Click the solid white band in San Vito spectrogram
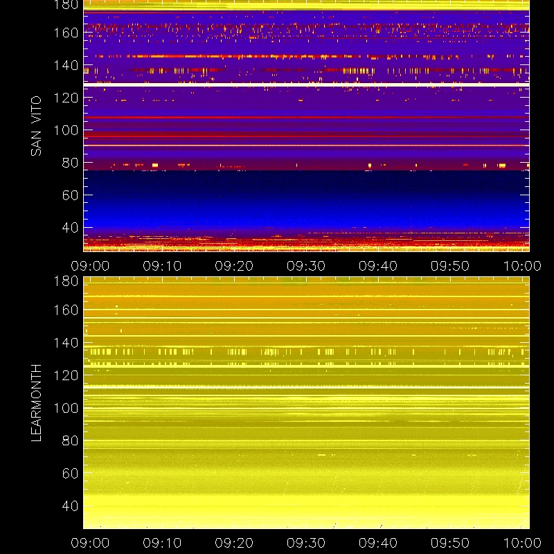554x554 pixels. (x=306, y=84)
